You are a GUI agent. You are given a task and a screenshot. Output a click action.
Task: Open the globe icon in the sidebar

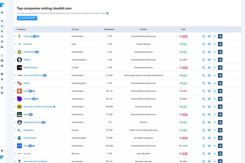point(2,93)
